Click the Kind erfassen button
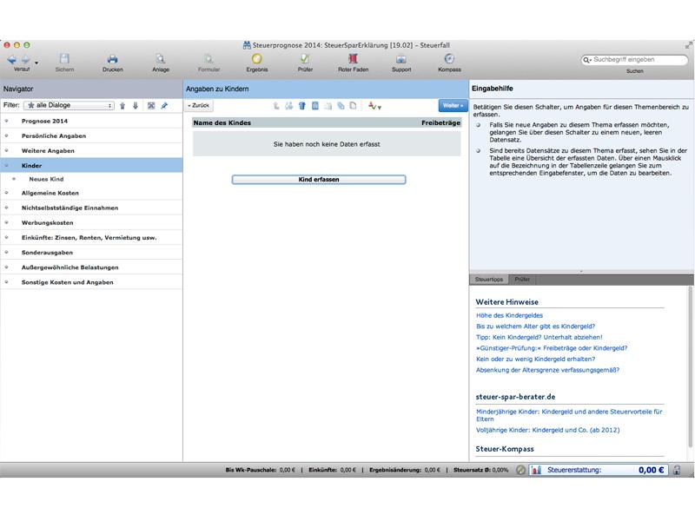This screenshot has width=695, height=521. [319, 180]
